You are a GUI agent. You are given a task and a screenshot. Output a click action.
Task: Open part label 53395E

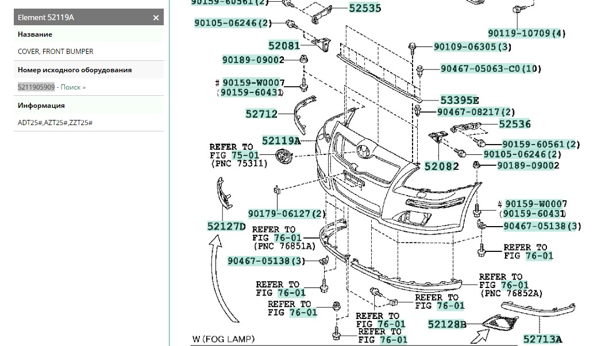click(459, 100)
